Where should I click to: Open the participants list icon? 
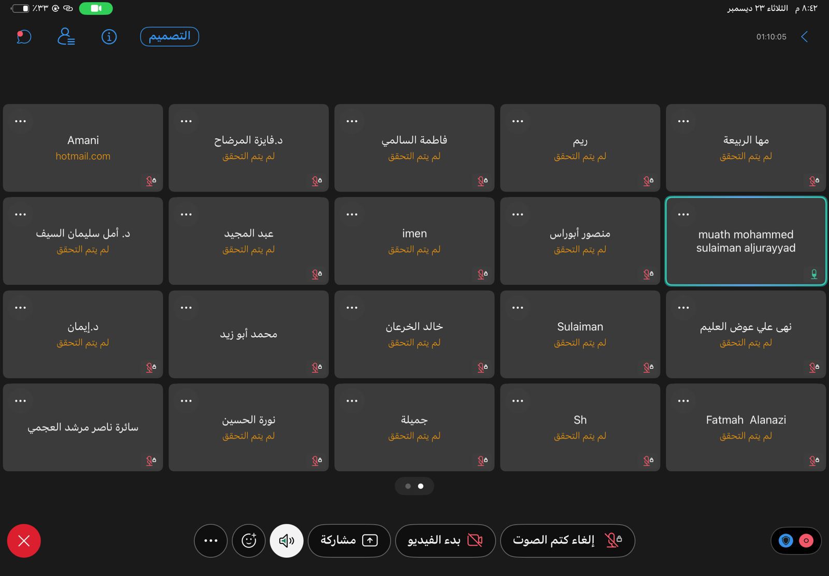point(66,37)
